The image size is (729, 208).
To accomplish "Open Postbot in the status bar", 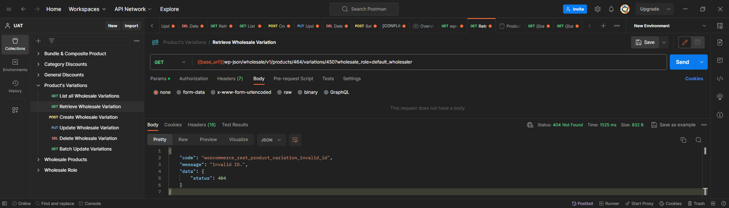I will click(582, 203).
